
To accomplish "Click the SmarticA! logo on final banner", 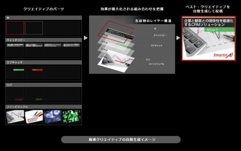I will 223,55.
